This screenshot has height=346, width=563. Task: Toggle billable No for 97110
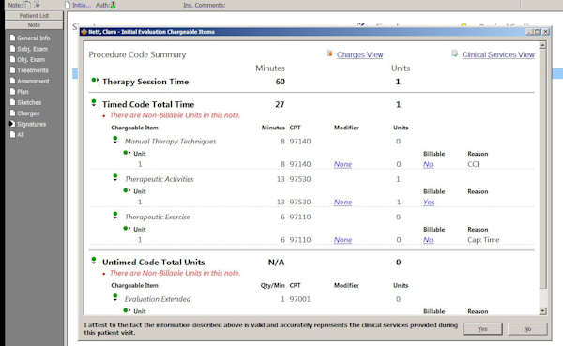click(x=428, y=240)
